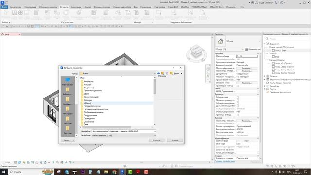Toggle Дальняя секущая Вкл checkbox
The width and height of the screenshot is (311, 175).
point(238,106)
